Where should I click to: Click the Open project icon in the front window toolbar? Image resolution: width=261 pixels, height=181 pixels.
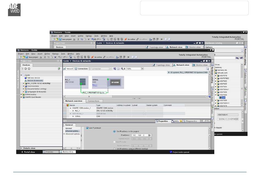point(23,57)
